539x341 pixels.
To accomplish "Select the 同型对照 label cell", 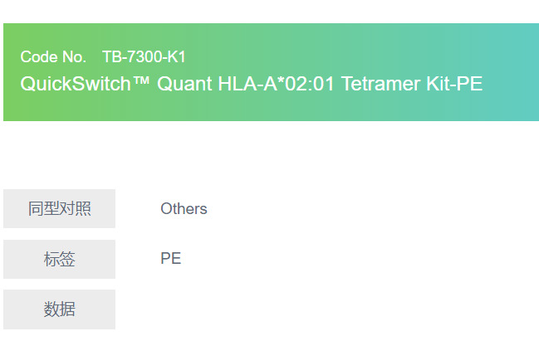I will tap(59, 208).
